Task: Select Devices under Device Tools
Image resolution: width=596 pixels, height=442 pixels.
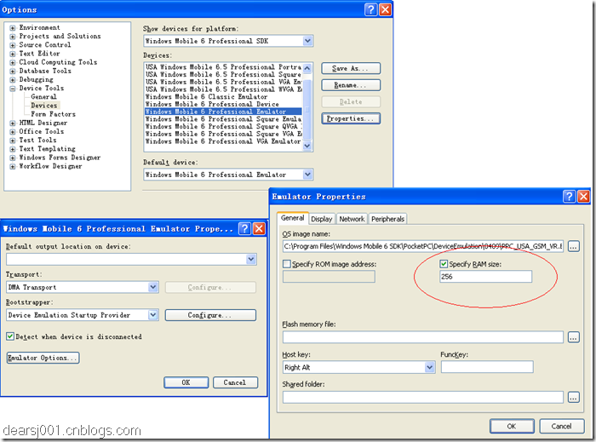Action: (44, 106)
